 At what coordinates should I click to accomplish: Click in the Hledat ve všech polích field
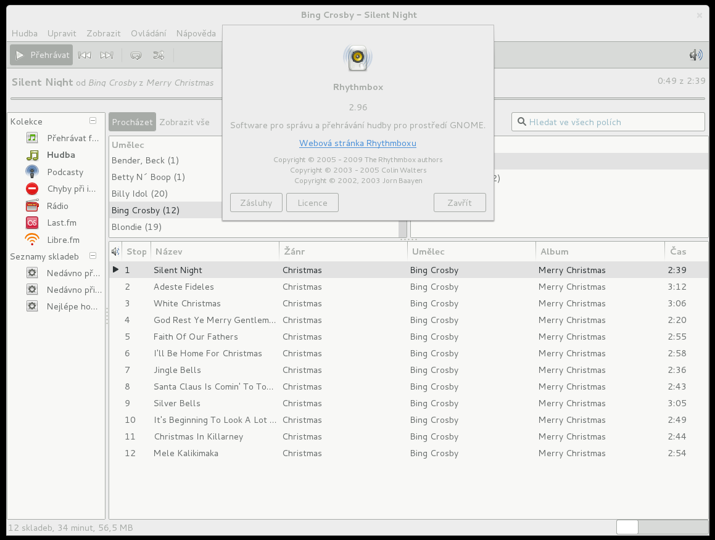(608, 122)
